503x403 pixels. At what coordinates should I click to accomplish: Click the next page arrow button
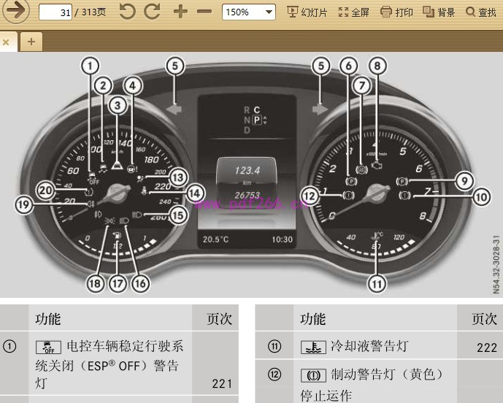click(16, 12)
